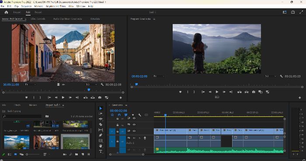
Task: Open the Project panel menu
Action: tap(63, 105)
